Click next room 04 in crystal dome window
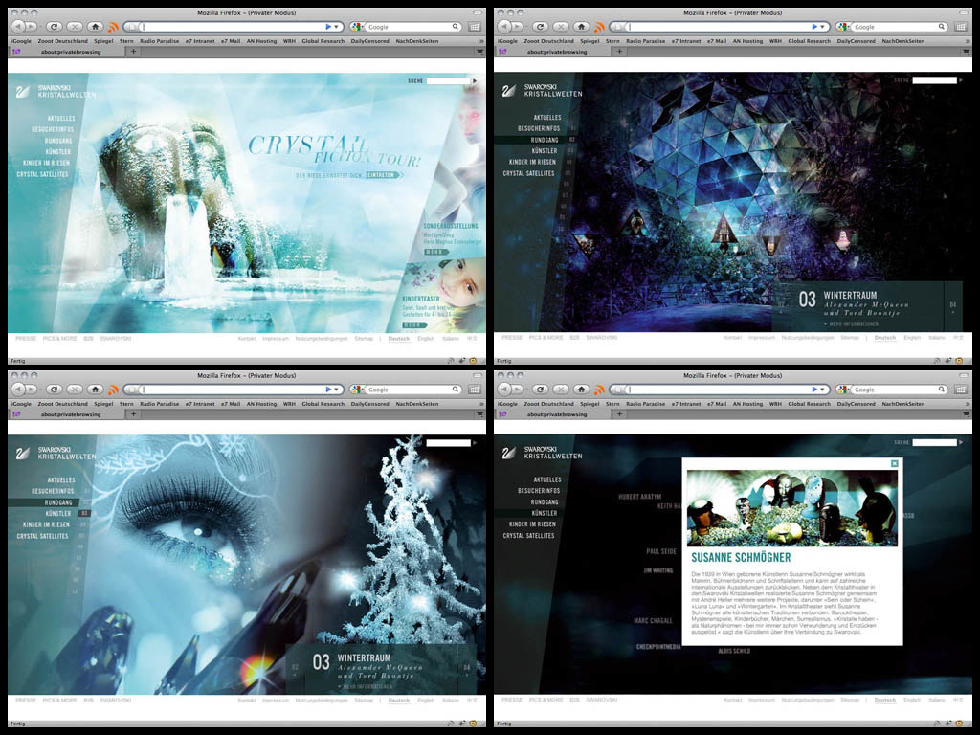The height and width of the screenshot is (735, 980). (x=953, y=305)
